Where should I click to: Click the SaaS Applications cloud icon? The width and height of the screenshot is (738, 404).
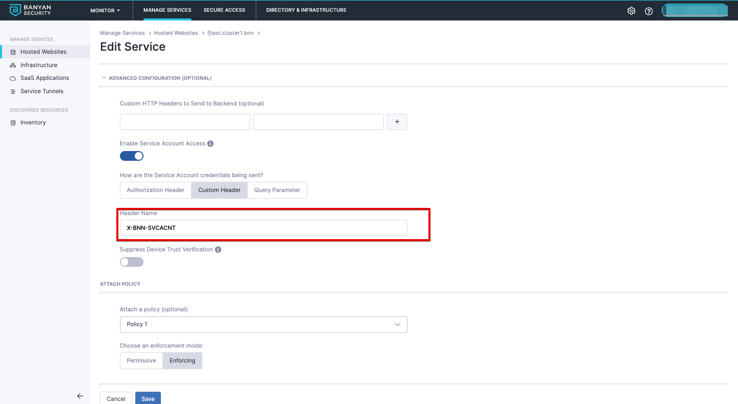point(13,78)
